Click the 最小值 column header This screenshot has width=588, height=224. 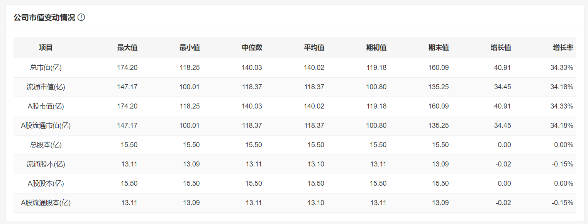[190, 48]
